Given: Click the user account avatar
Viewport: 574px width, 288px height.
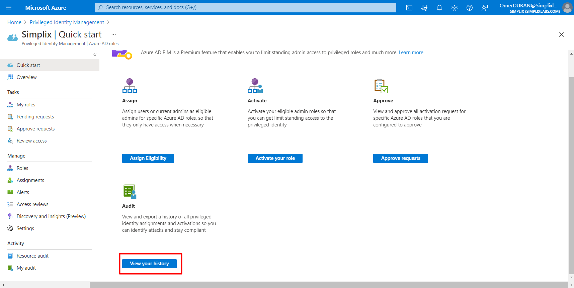Looking at the screenshot, I should click(567, 7).
